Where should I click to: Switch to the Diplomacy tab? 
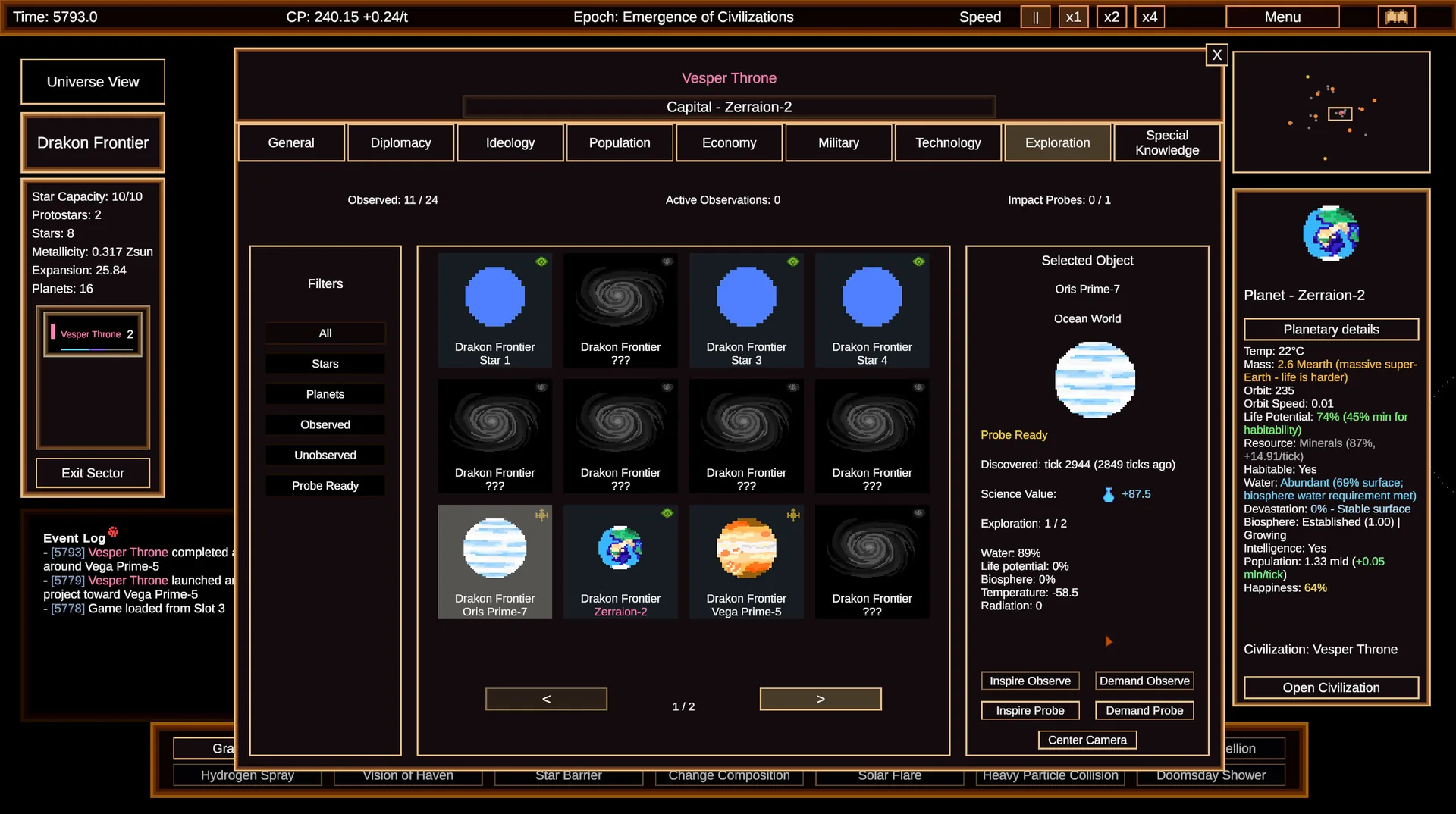(400, 142)
